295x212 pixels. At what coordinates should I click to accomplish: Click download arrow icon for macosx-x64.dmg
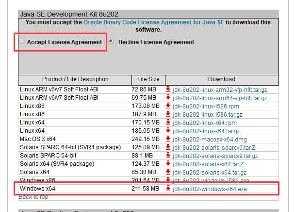click(x=168, y=139)
